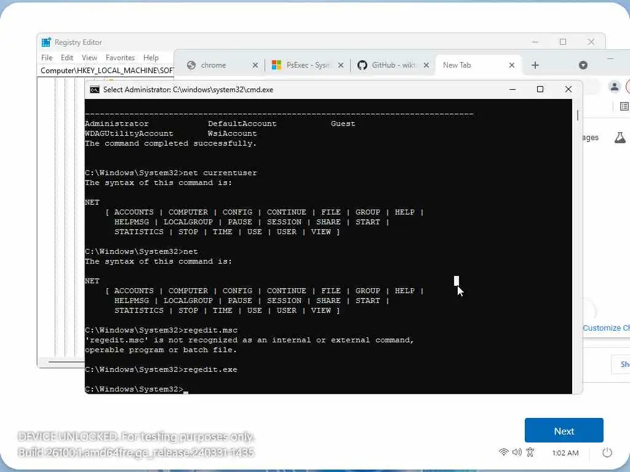630x472 pixels.
Task: Click the Customize Chrome link
Action: [606, 328]
